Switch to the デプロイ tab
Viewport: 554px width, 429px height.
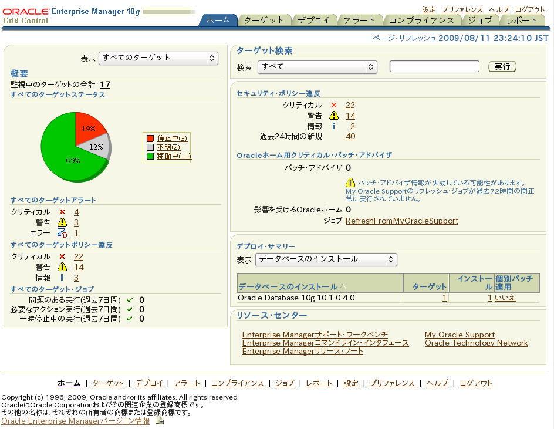314,21
